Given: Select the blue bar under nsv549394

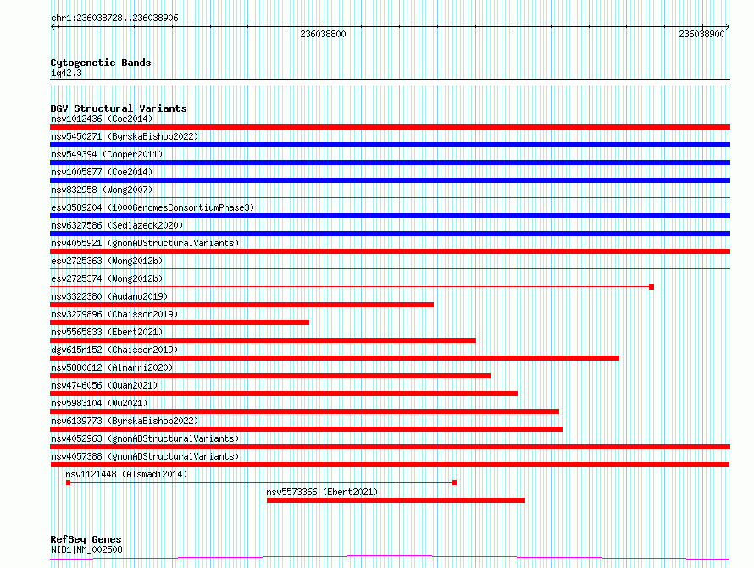Looking at the screenshot, I should coord(390,163).
